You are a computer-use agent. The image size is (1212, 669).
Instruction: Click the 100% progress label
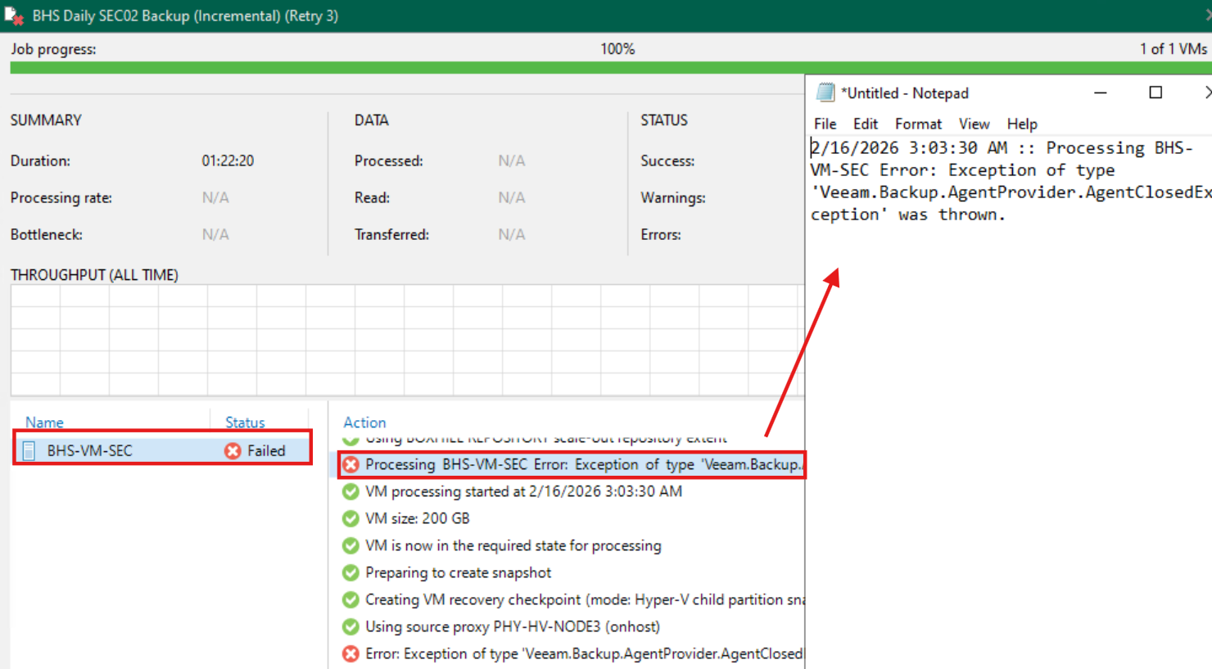(x=617, y=49)
